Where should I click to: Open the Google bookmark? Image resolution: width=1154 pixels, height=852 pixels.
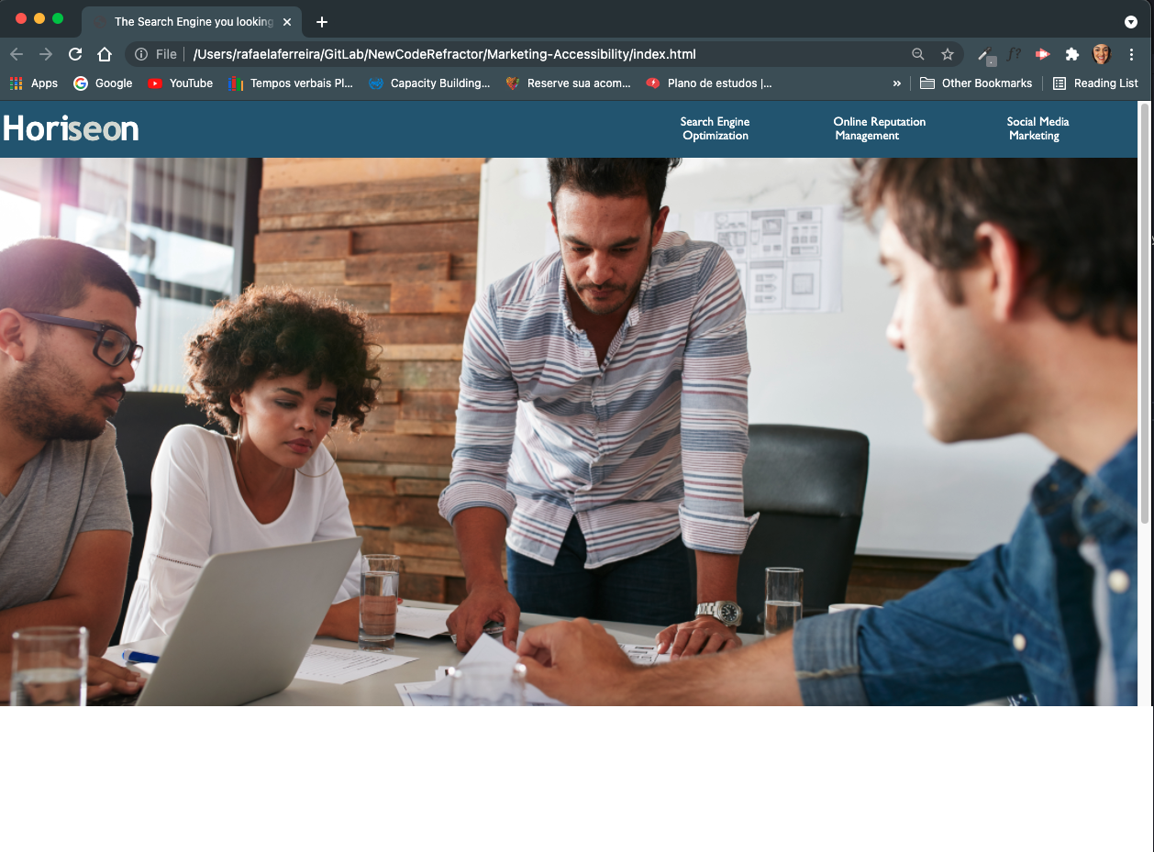103,83
